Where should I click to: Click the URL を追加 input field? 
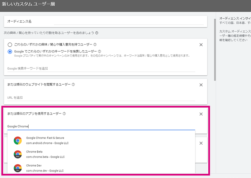(101, 98)
